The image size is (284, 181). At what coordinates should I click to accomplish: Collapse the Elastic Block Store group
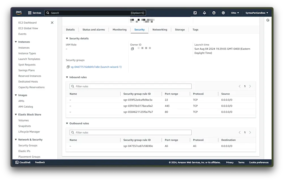click(16, 114)
